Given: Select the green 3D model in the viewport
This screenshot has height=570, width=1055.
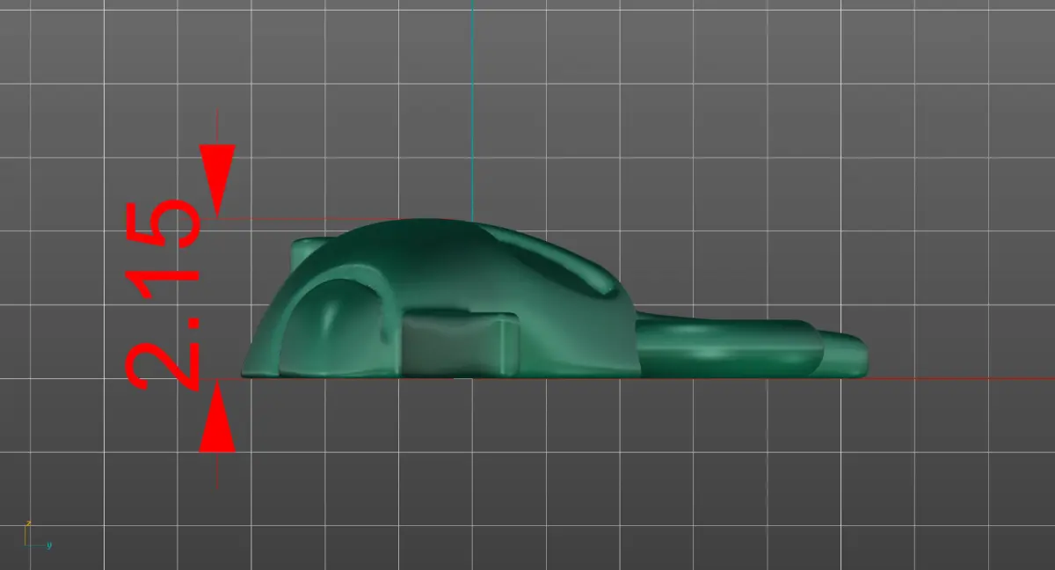Looking at the screenshot, I should (554, 299).
